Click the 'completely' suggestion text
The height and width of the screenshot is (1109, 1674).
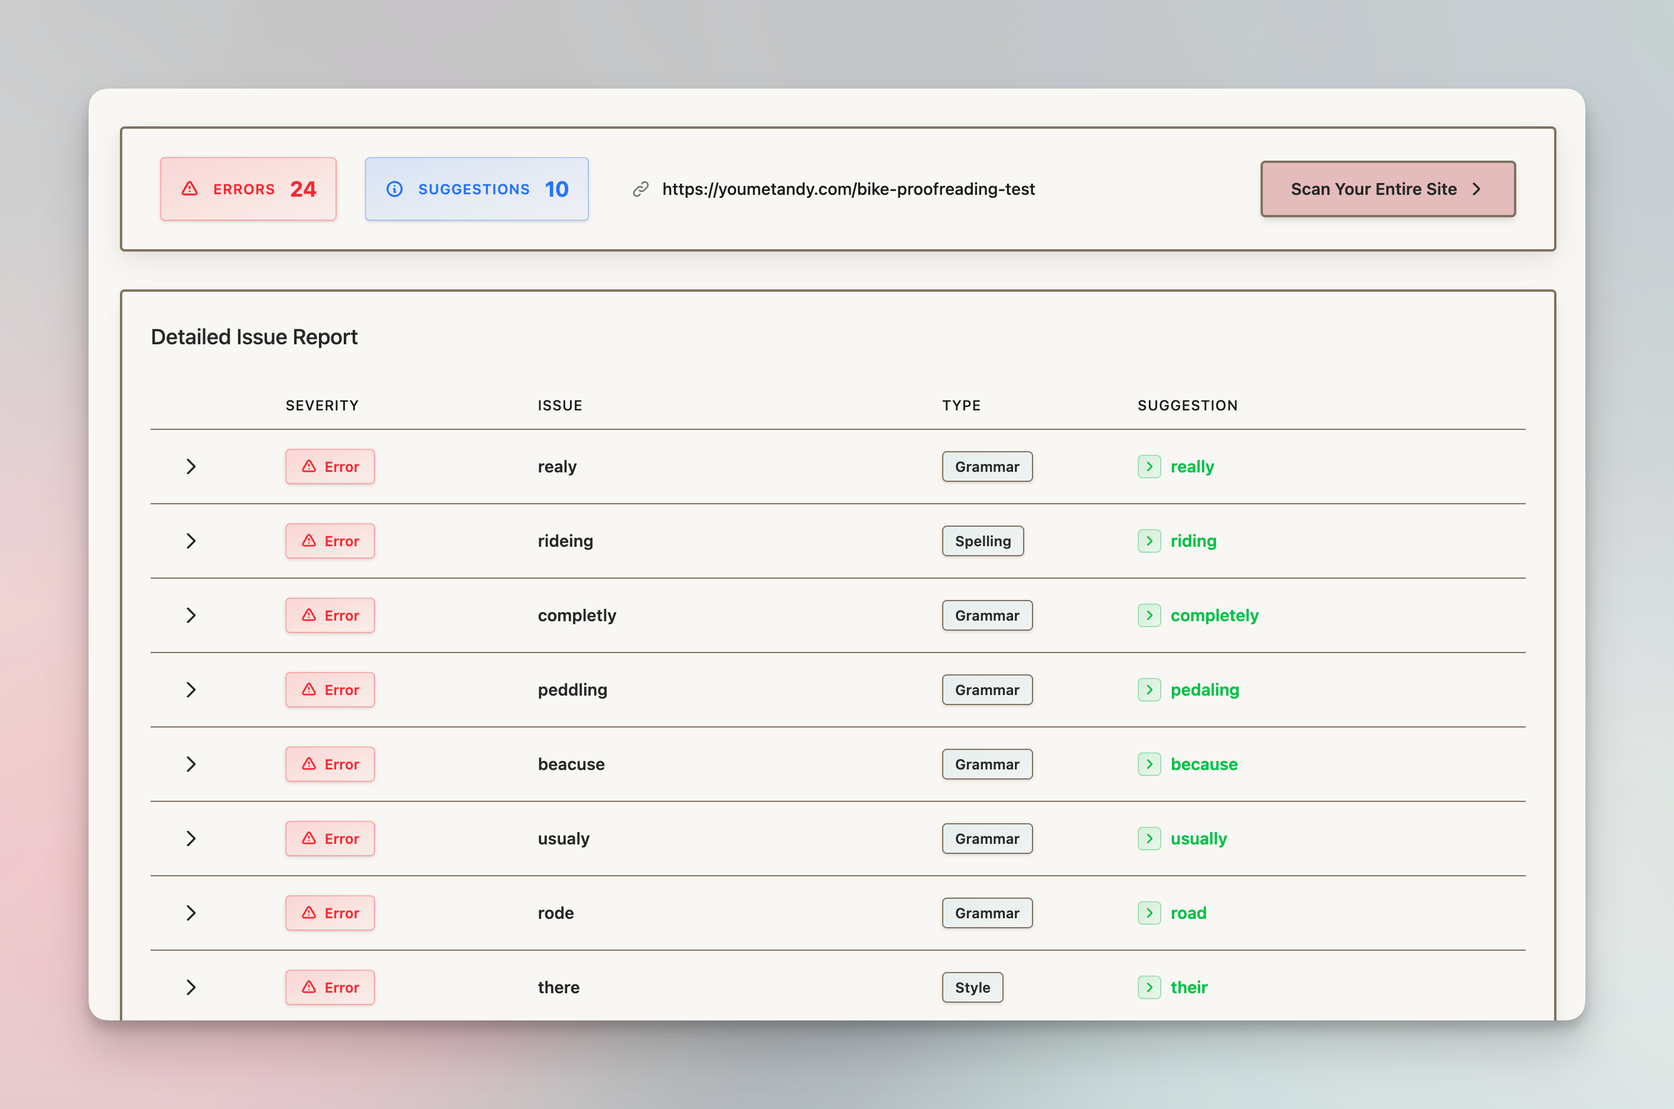point(1214,615)
